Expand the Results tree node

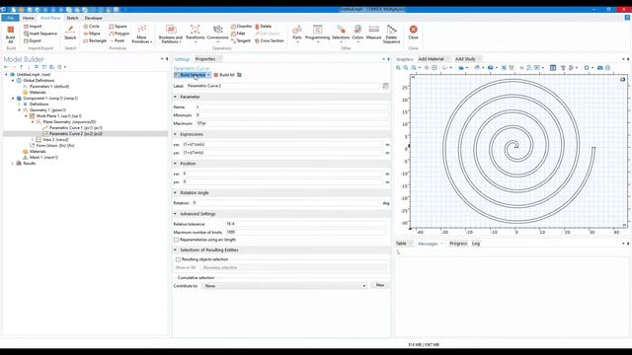13,164
